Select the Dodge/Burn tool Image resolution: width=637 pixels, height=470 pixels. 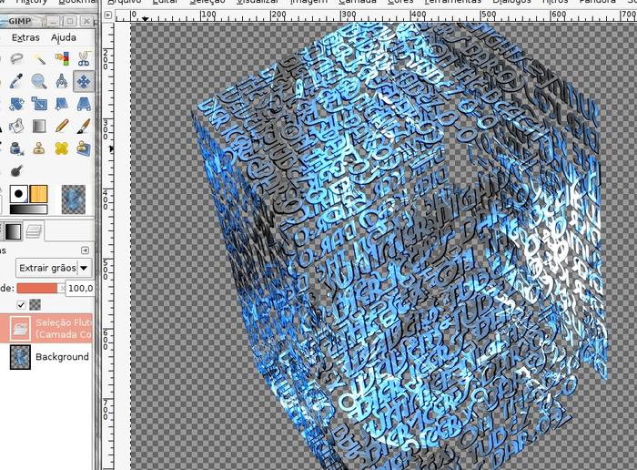(x=16, y=170)
